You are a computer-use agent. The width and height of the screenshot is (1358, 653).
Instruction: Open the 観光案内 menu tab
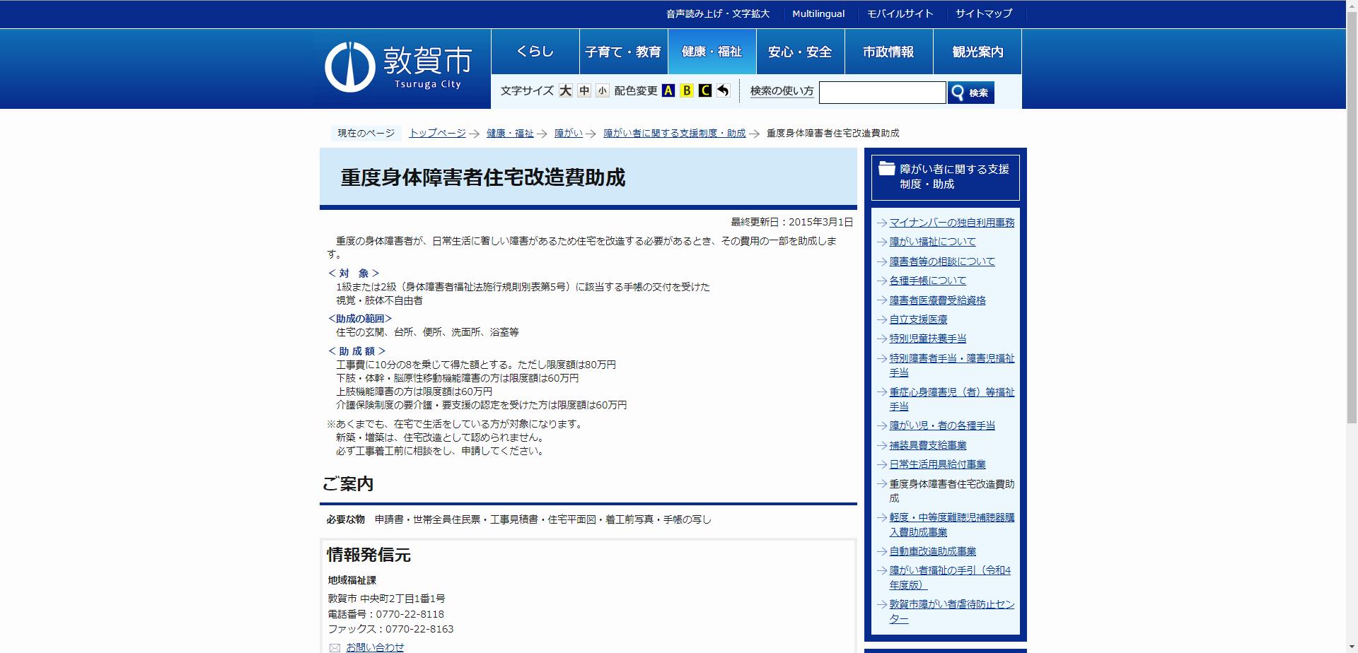point(977,52)
